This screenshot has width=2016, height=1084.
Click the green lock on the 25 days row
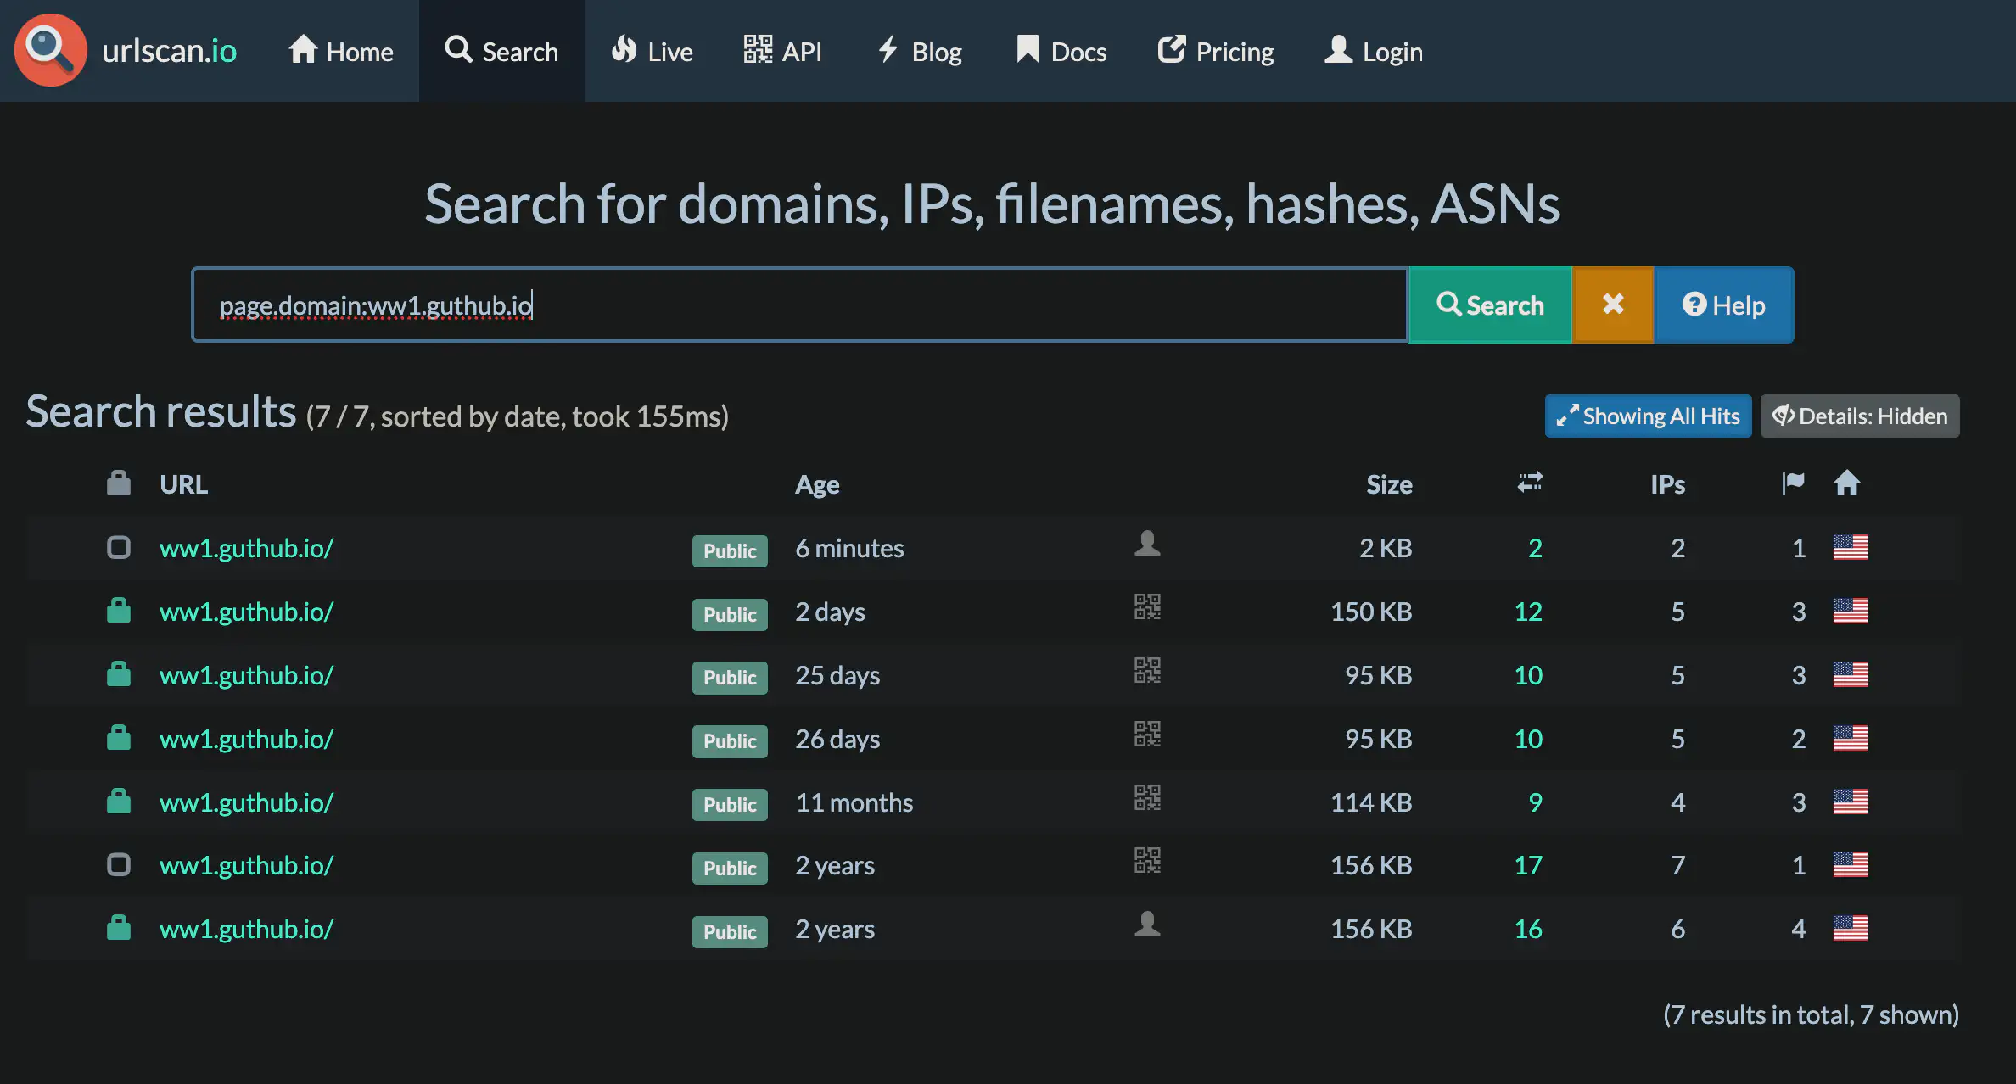point(119,673)
